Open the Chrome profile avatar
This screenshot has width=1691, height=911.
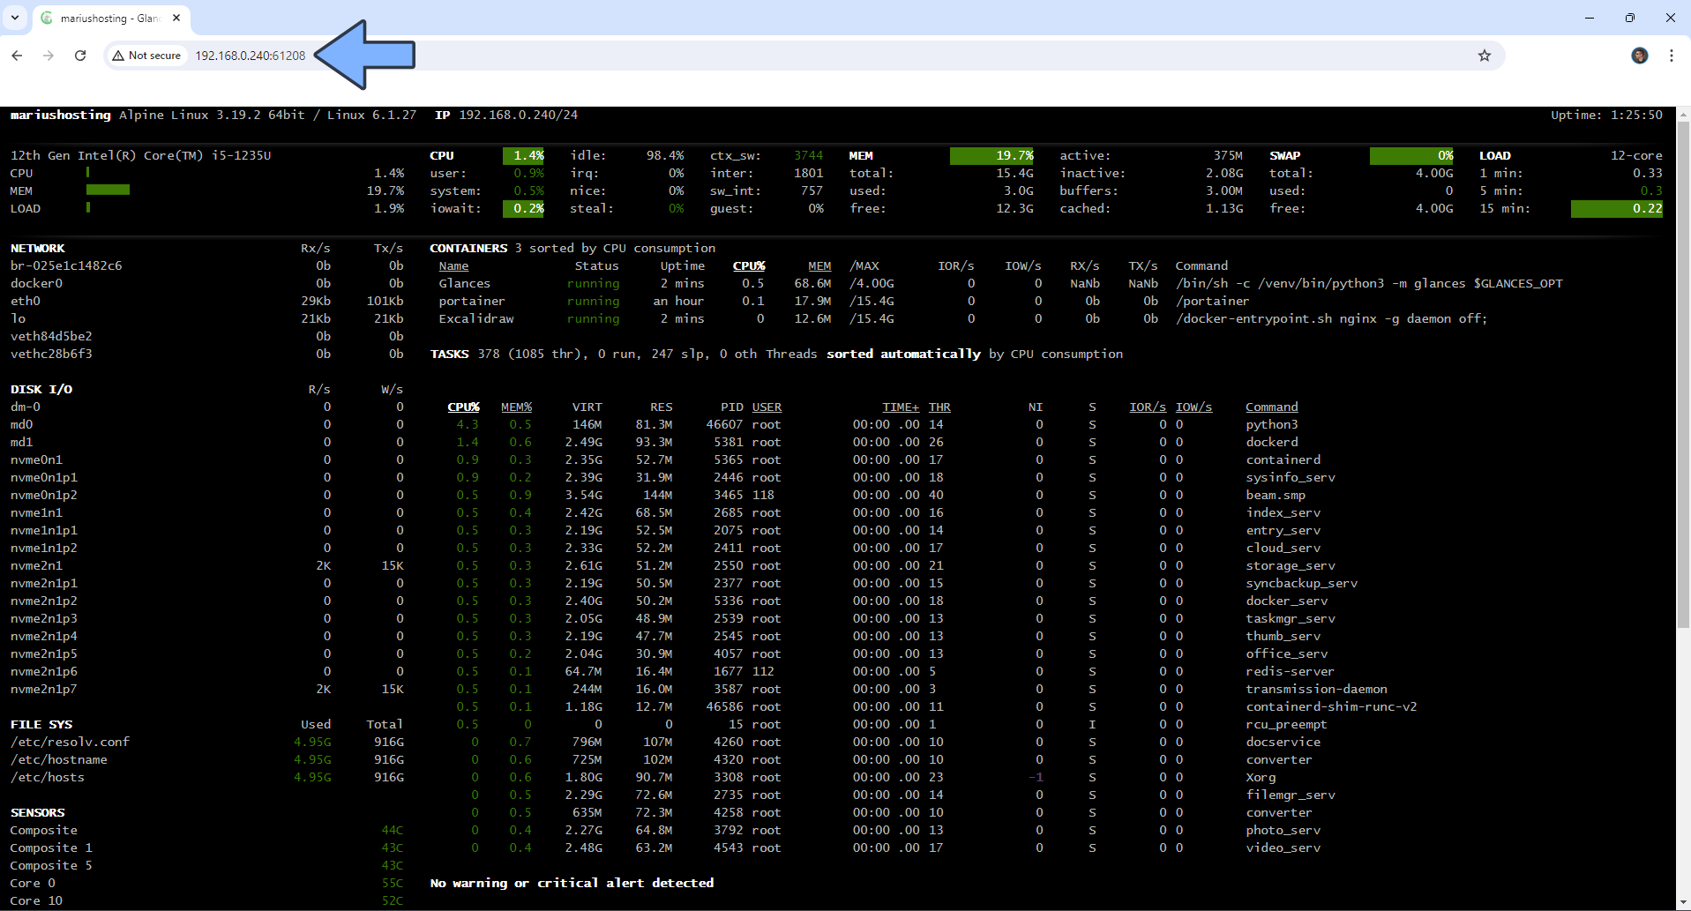pos(1640,56)
